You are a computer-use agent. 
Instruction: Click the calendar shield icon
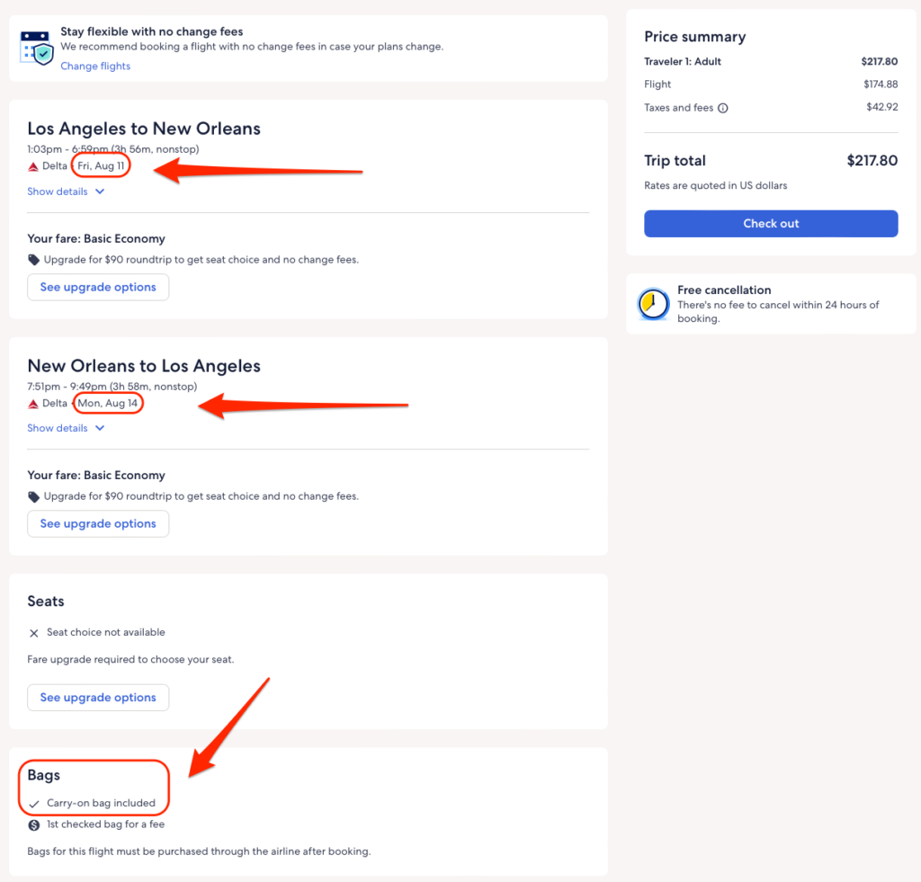pyautogui.click(x=37, y=48)
